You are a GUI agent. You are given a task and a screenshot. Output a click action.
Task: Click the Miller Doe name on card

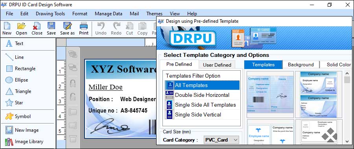pyautogui.click(x=105, y=87)
